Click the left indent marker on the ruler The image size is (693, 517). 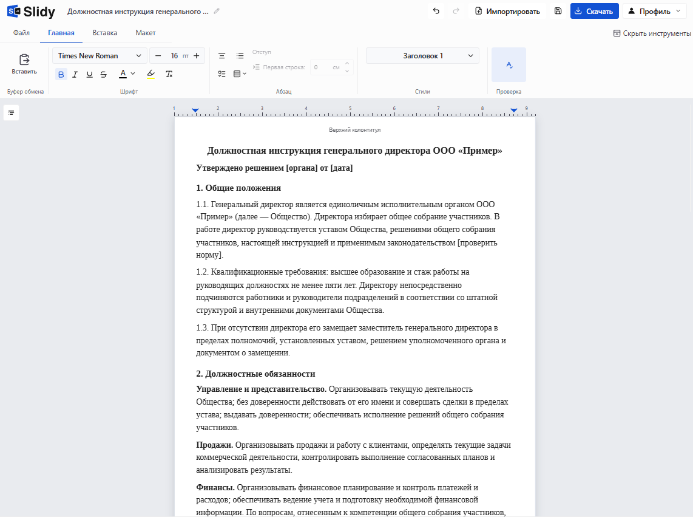coord(195,110)
